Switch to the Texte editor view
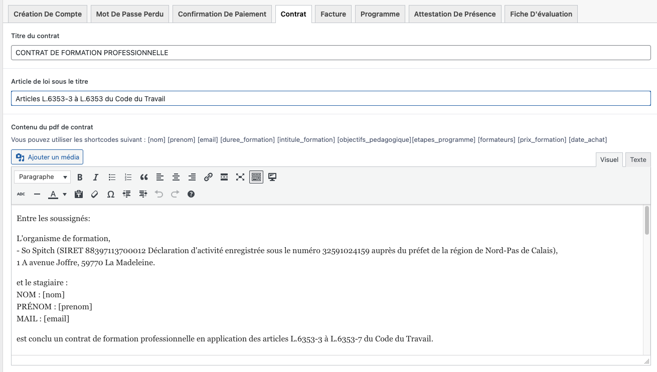Image resolution: width=657 pixels, height=372 pixels. point(637,159)
